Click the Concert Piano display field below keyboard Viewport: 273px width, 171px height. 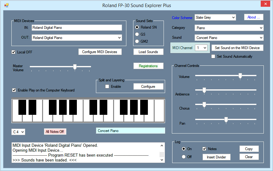click(x=130, y=131)
